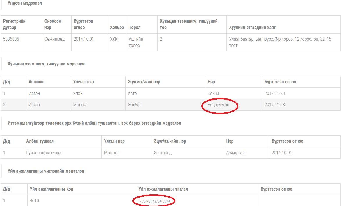Click the ХХК company form cell
The height and width of the screenshot is (206, 341).
point(114,39)
